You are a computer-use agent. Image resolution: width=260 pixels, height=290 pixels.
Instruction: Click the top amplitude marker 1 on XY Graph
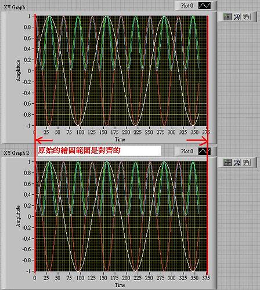click(x=30, y=16)
